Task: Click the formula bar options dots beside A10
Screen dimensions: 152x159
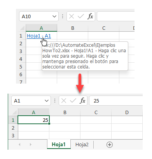Action: click(63, 16)
